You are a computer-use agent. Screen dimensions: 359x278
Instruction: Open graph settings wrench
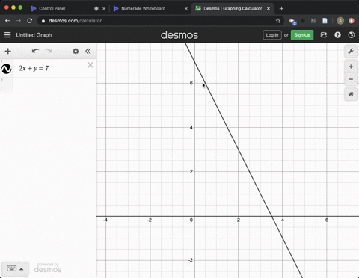click(x=351, y=52)
